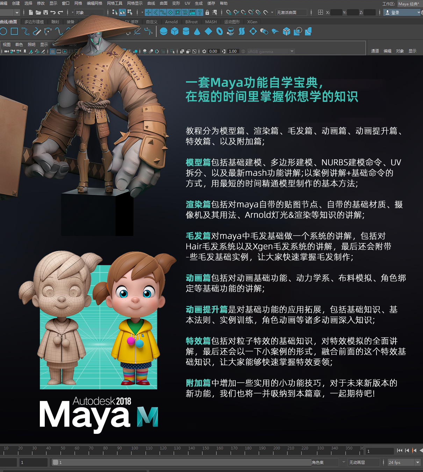
Task: Select the NURBS square shelf icon
Action: pos(14,32)
